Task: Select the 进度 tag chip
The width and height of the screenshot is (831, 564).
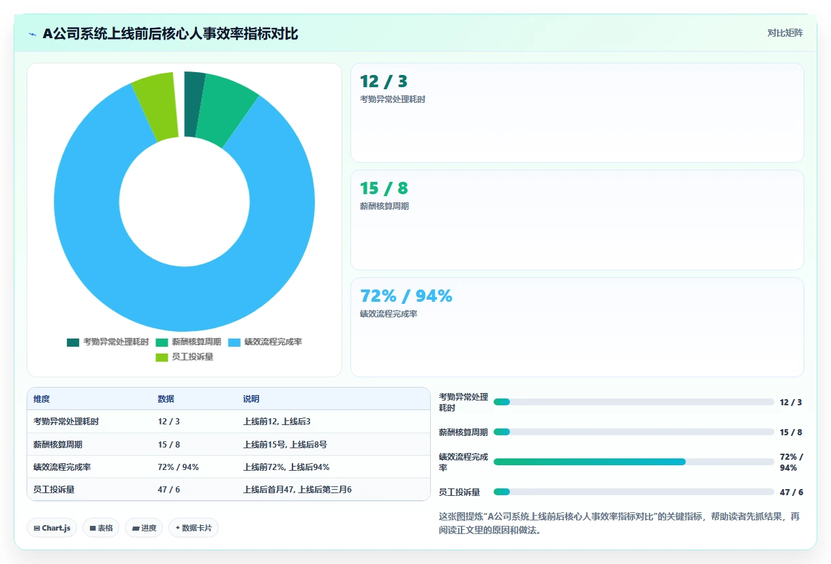Action: pyautogui.click(x=144, y=528)
